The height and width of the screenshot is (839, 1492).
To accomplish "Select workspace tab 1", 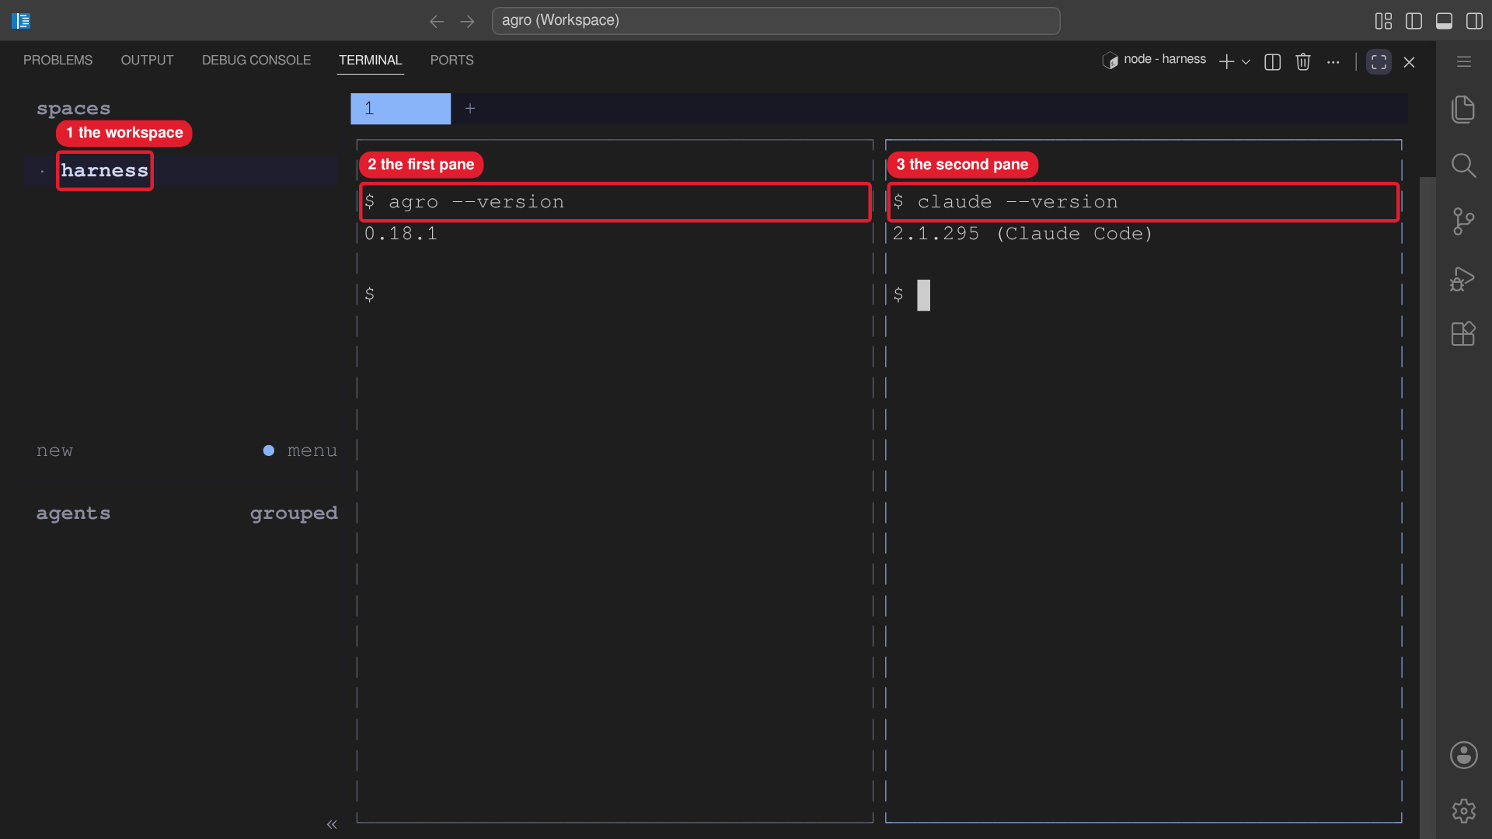I will (400, 109).
